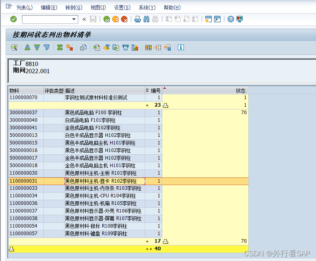
Task: Click the blue Help question mark icon
Action: tap(231, 19)
